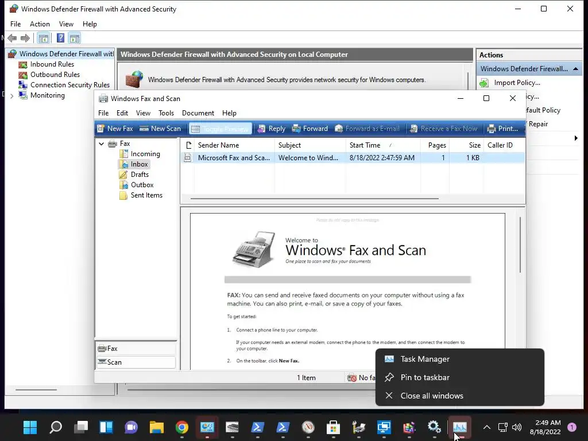Open Microsoft Store from taskbar
The image size is (588, 441).
point(333,427)
